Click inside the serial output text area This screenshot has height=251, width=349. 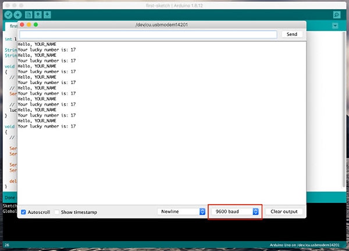coord(174,162)
